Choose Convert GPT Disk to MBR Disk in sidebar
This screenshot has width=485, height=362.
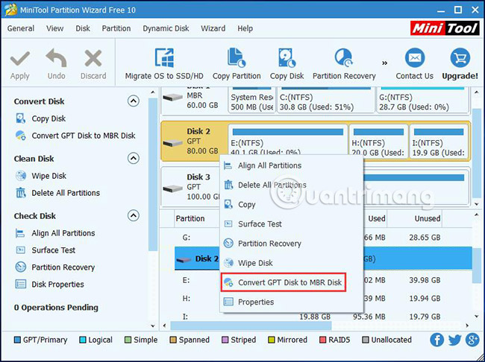[84, 136]
